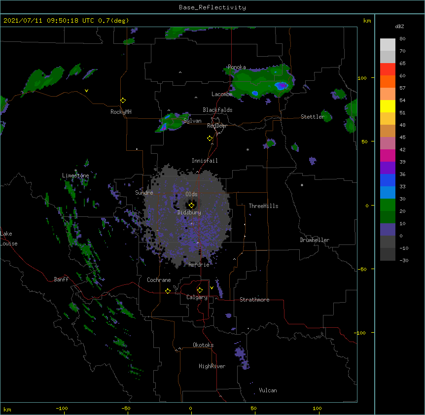Click the Limestone label
This screenshot has width=425, height=415.
tap(75, 175)
